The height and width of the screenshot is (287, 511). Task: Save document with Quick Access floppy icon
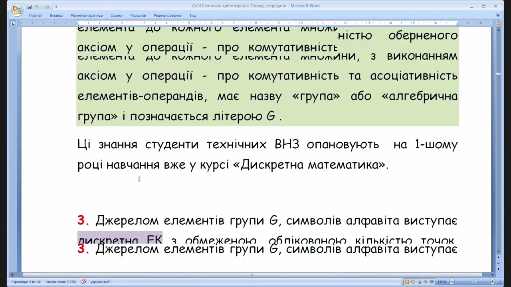pos(30,6)
